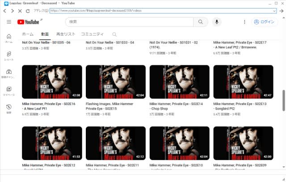
Task: Open title Mike Hammer, Private Eye - S02E12
Action: [49, 165]
